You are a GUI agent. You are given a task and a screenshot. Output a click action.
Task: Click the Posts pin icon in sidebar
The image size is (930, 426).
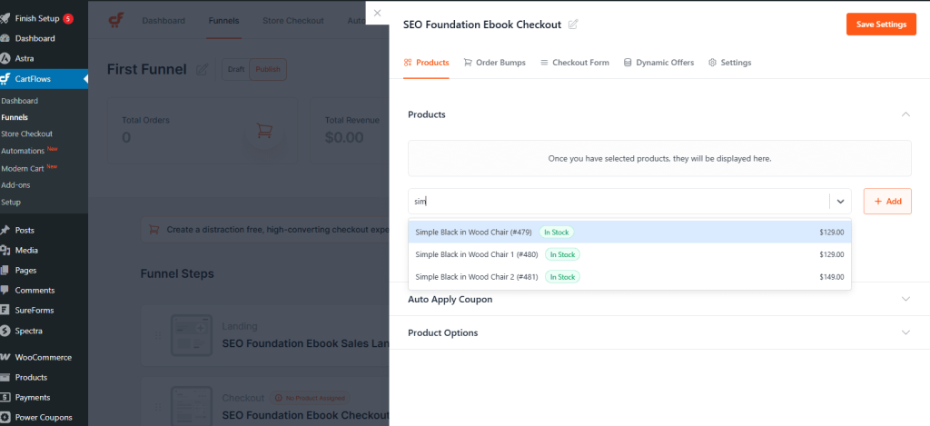[x=5, y=230]
